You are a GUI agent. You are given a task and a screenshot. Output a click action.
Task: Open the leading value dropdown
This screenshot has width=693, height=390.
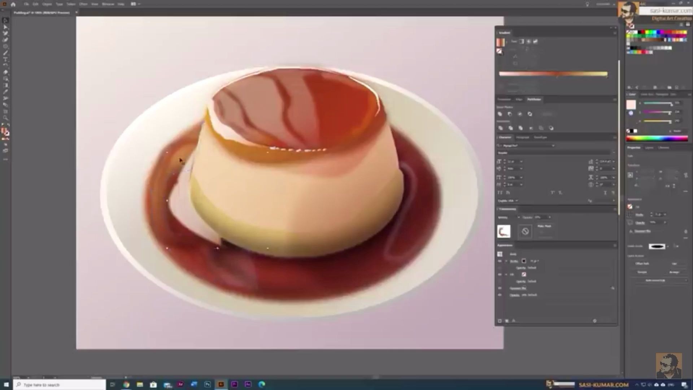point(613,161)
